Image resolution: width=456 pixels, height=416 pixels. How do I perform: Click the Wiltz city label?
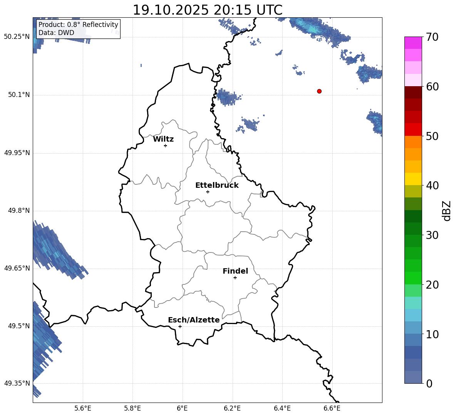coord(163,139)
